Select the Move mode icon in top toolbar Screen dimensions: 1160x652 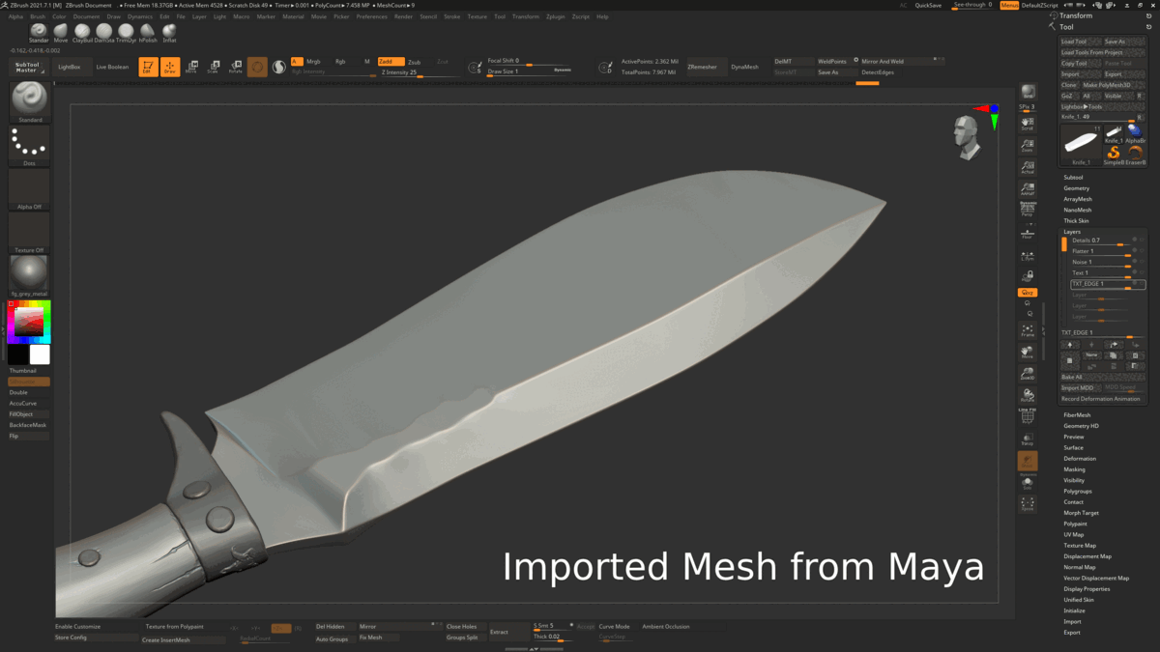coord(191,68)
